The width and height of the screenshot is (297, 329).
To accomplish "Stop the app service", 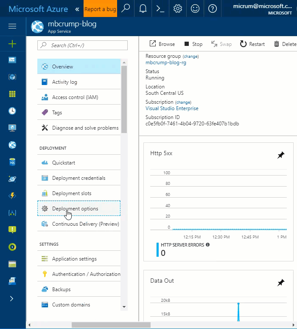I will [193, 44].
